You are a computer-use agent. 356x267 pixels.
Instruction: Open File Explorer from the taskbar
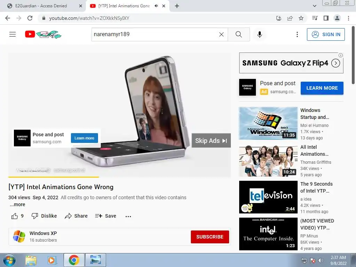pyautogui.click(x=31, y=260)
